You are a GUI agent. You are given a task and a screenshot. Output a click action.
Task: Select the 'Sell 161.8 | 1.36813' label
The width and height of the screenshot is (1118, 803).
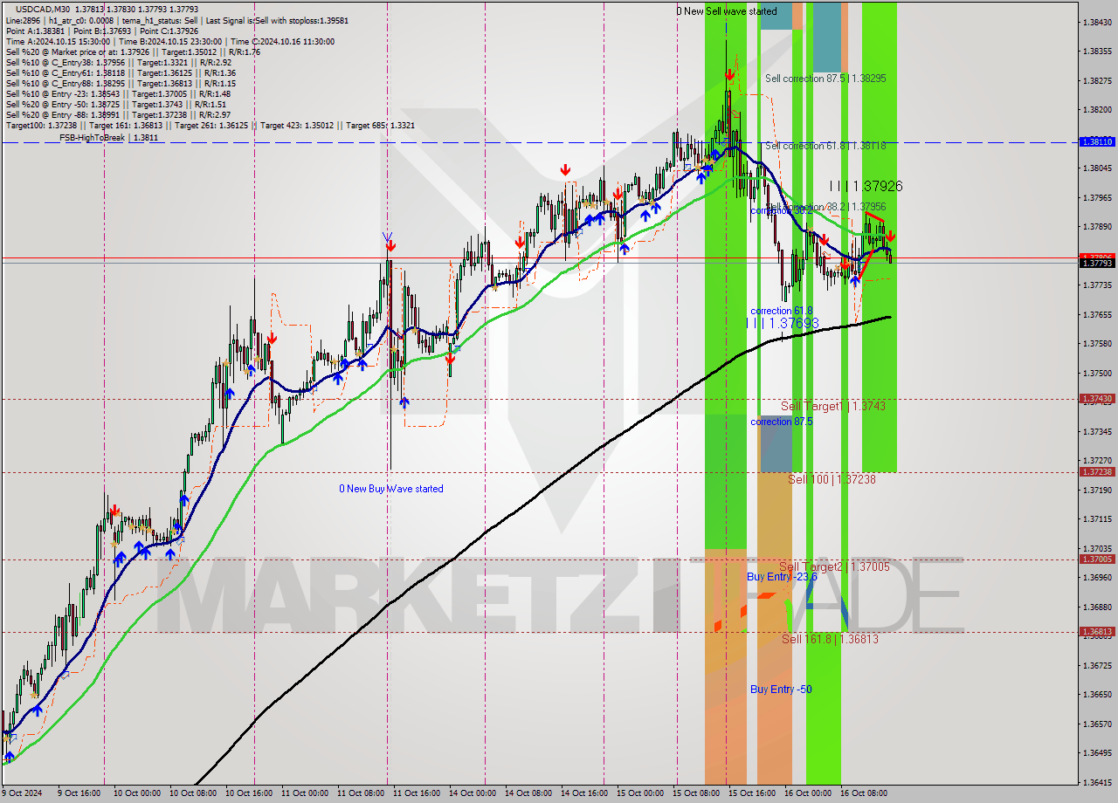tap(830, 639)
